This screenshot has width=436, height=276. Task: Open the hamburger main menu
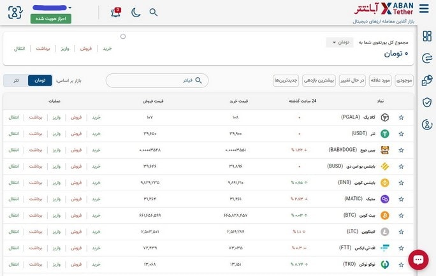click(424, 8)
